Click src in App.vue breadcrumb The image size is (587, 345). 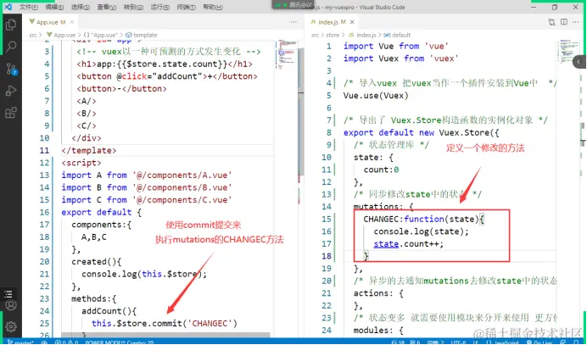pyautogui.click(x=33, y=35)
